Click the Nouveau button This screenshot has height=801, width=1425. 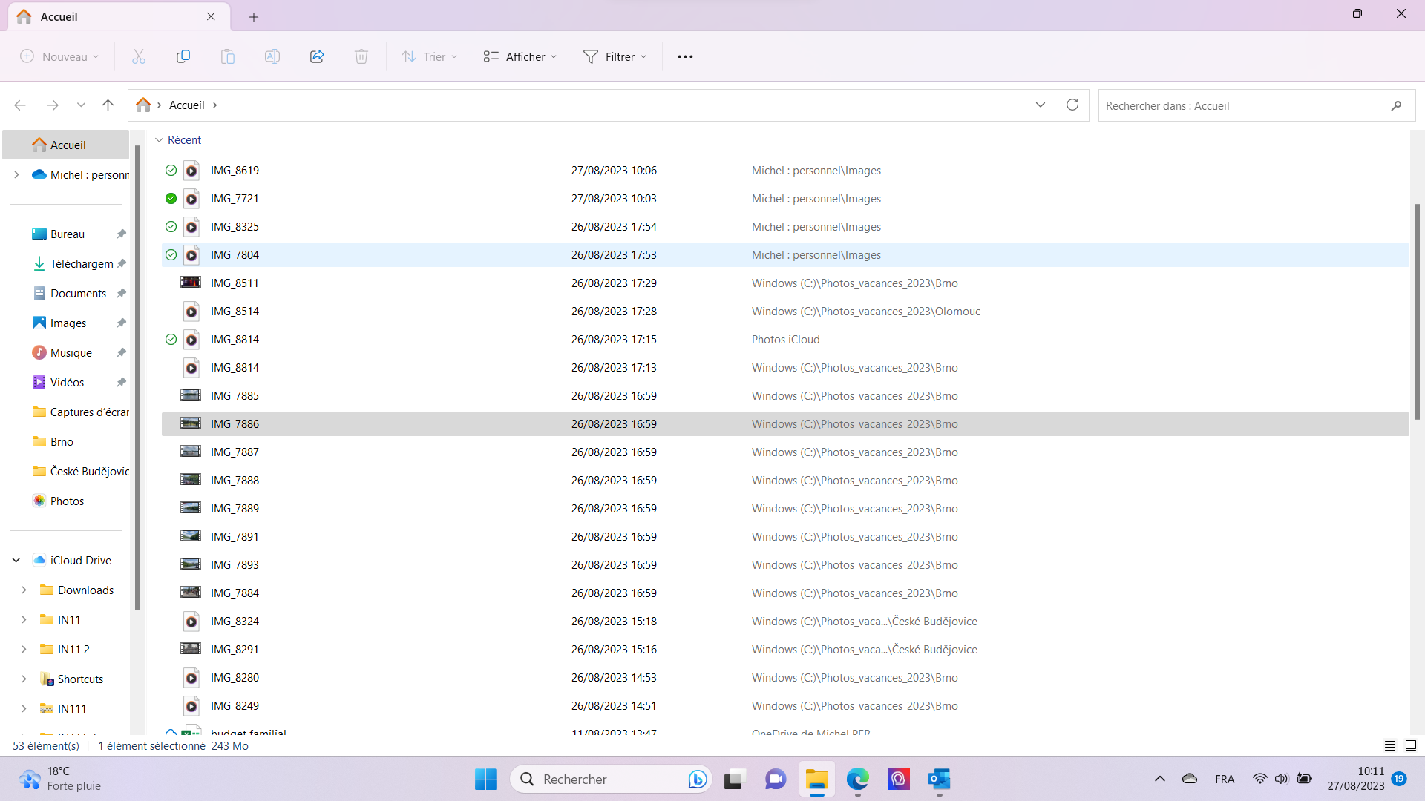point(59,56)
